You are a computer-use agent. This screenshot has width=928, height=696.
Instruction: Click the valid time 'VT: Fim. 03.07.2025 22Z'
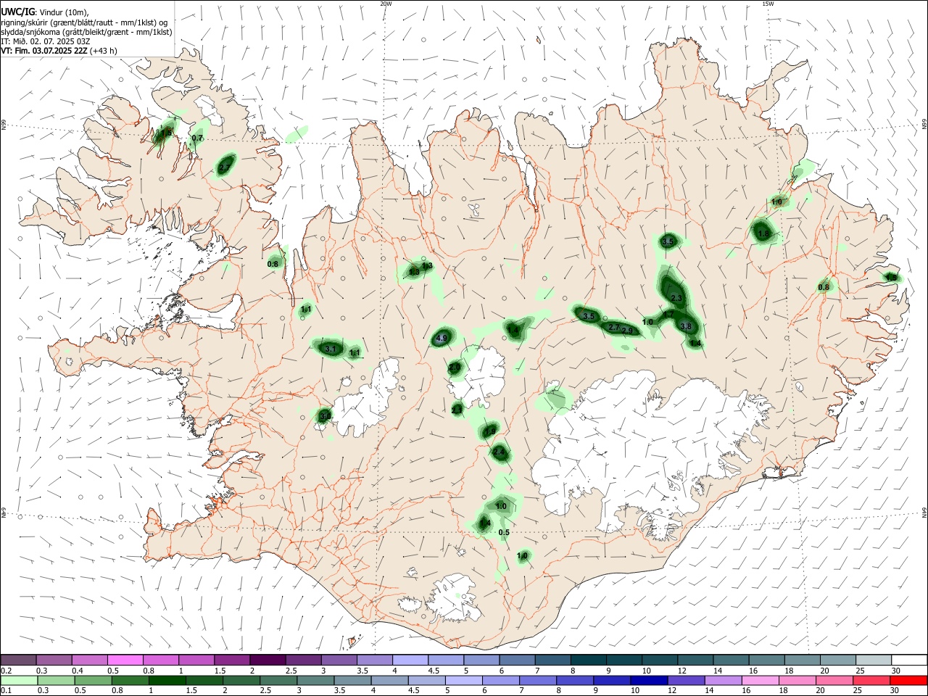[45, 51]
